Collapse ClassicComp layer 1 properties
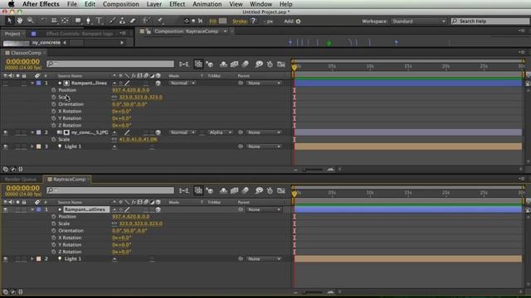This screenshot has height=298, width=531. 32,83
